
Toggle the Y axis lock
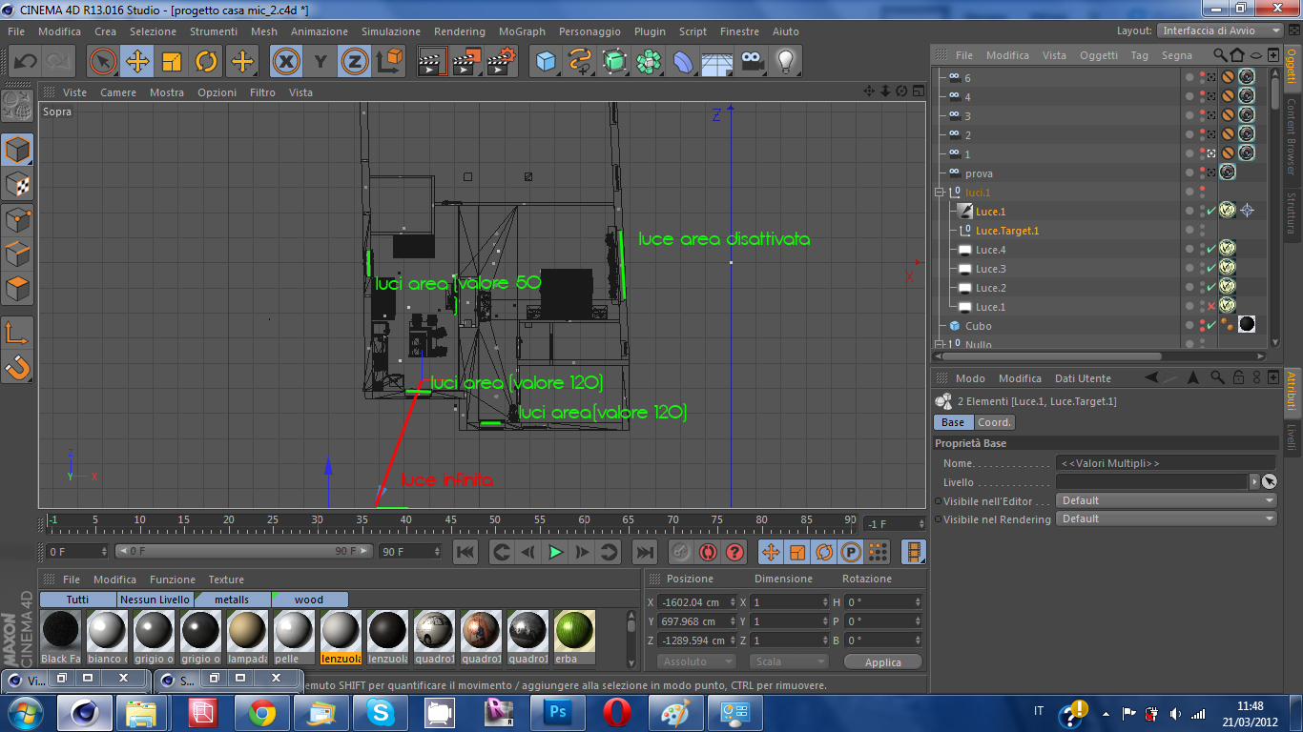(x=321, y=63)
